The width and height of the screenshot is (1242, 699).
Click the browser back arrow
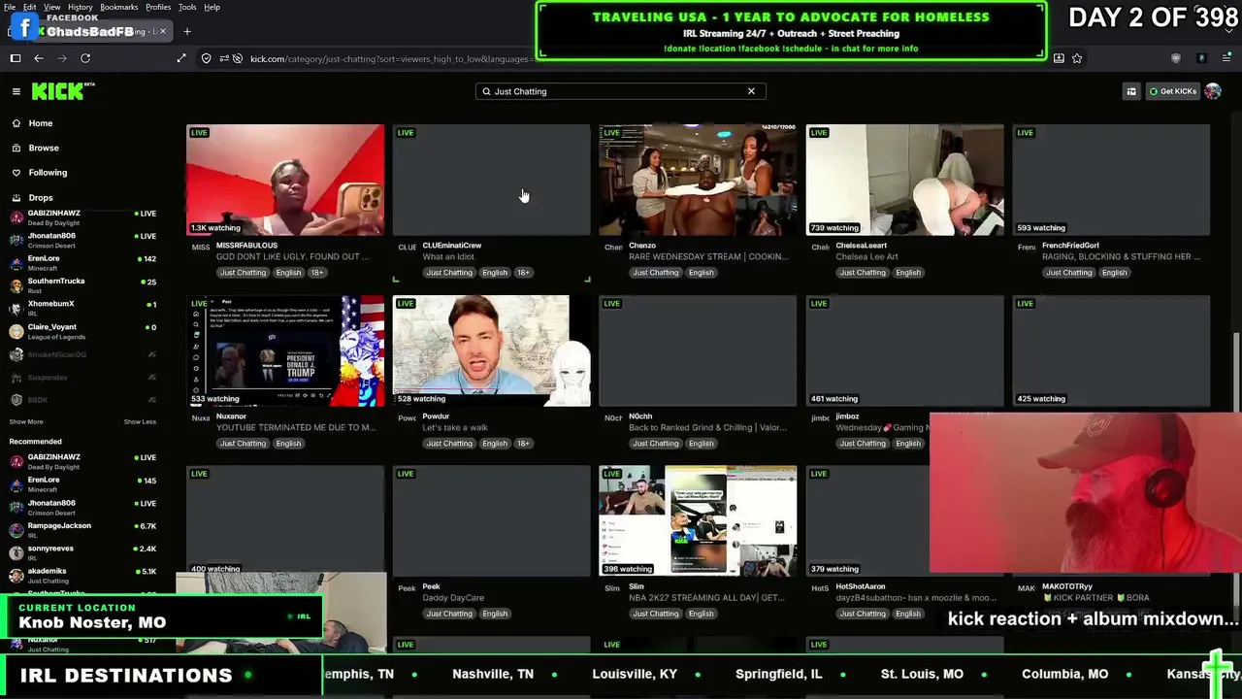[39, 58]
